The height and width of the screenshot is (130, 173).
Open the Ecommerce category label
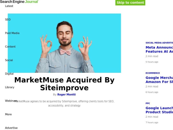tap(153, 73)
